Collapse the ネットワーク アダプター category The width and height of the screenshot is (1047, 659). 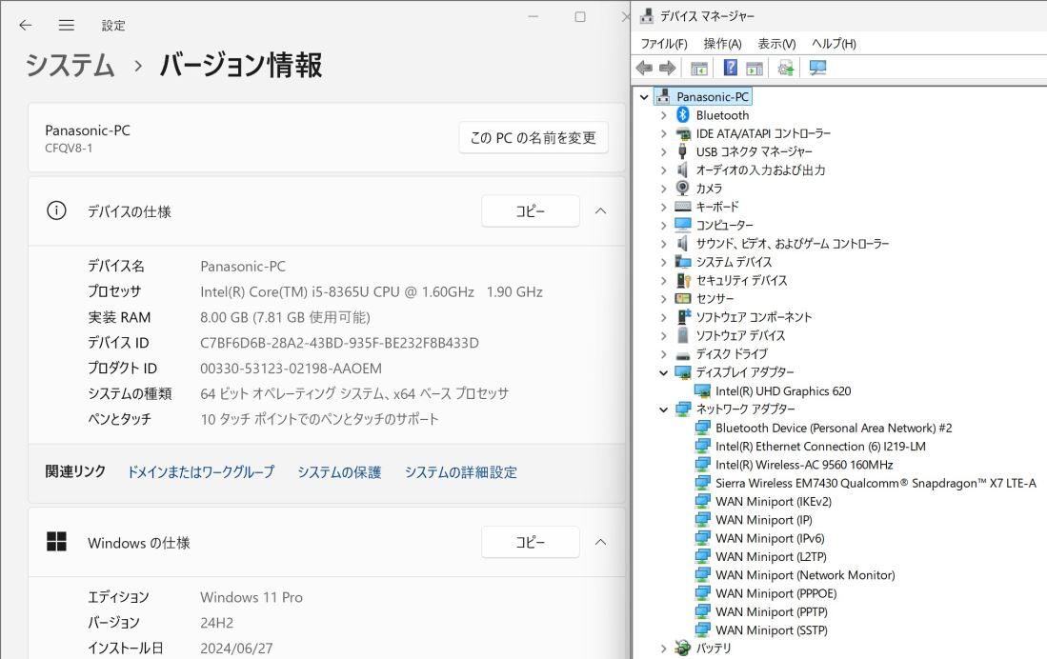(664, 409)
